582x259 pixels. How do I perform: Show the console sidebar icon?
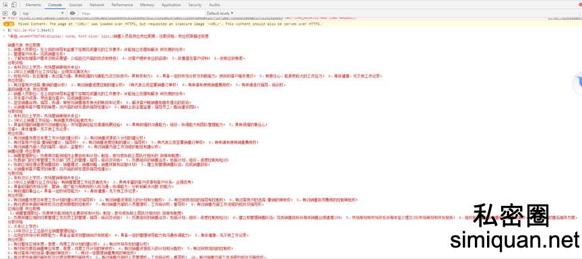tap(5, 13)
